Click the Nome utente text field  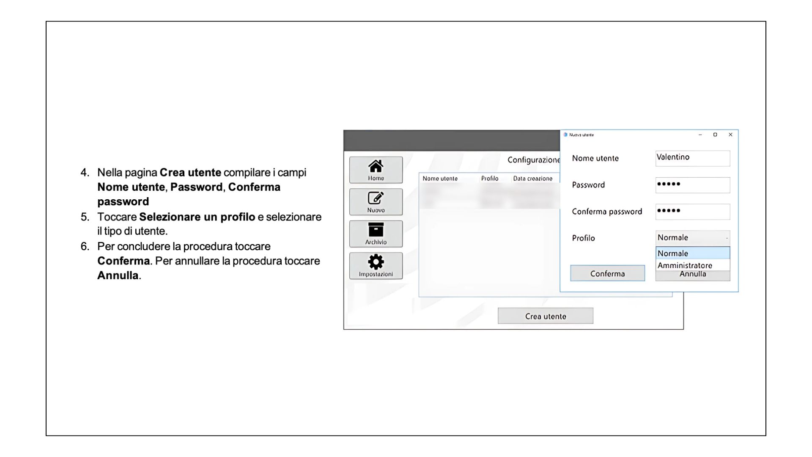[x=692, y=158]
